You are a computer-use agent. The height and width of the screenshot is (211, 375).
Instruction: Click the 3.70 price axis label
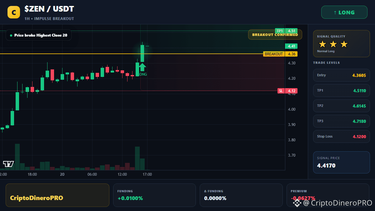point(292,155)
